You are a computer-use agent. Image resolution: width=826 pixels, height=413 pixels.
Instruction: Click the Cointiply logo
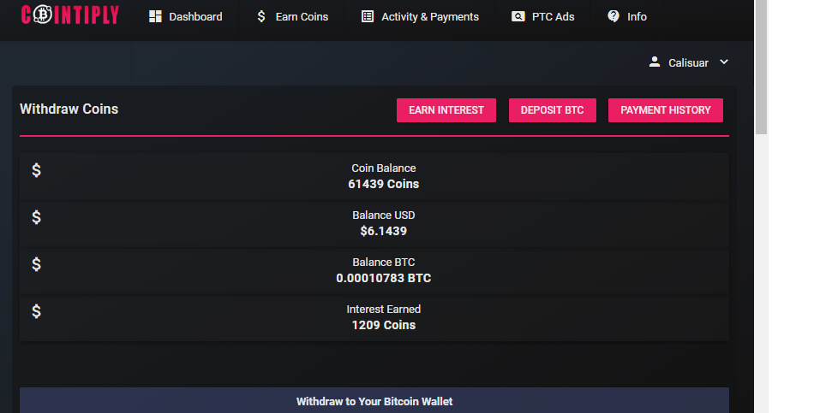pyautogui.click(x=69, y=15)
